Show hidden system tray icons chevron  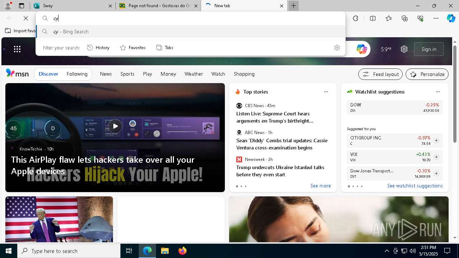(387, 251)
